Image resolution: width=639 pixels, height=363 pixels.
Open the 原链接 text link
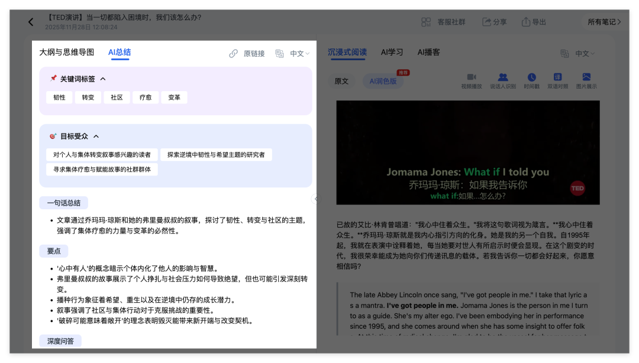pos(254,53)
